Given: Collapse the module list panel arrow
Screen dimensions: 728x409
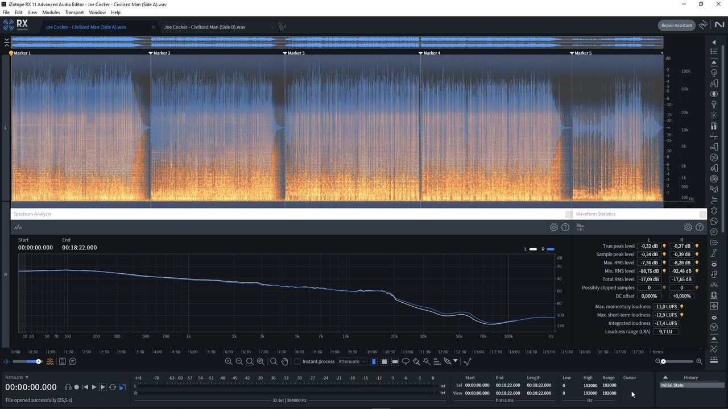Looking at the screenshot, I should click(x=714, y=42).
